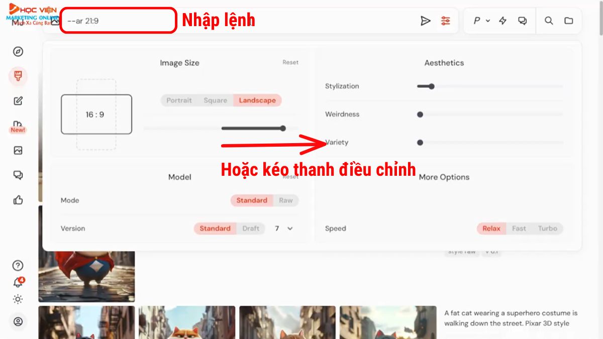Viewport: 603px width, 339px height.
Task: Reset the Image Size section
Action: click(290, 62)
